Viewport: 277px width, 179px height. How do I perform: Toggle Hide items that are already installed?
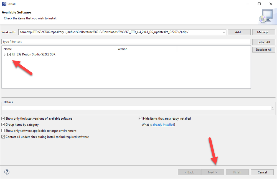pos(141,119)
